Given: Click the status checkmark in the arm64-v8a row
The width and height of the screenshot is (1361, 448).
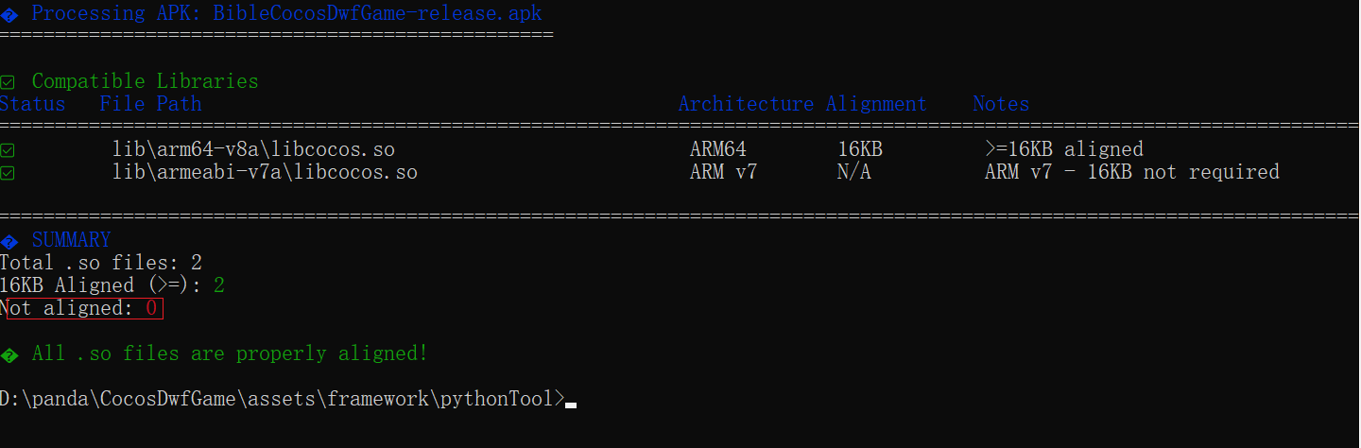Looking at the screenshot, I should [x=8, y=150].
